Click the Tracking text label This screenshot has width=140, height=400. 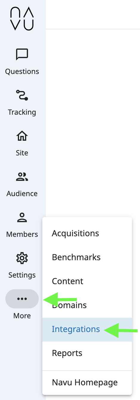[22, 112]
